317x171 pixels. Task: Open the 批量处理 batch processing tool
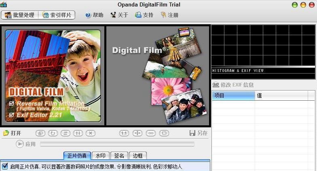coord(19,15)
